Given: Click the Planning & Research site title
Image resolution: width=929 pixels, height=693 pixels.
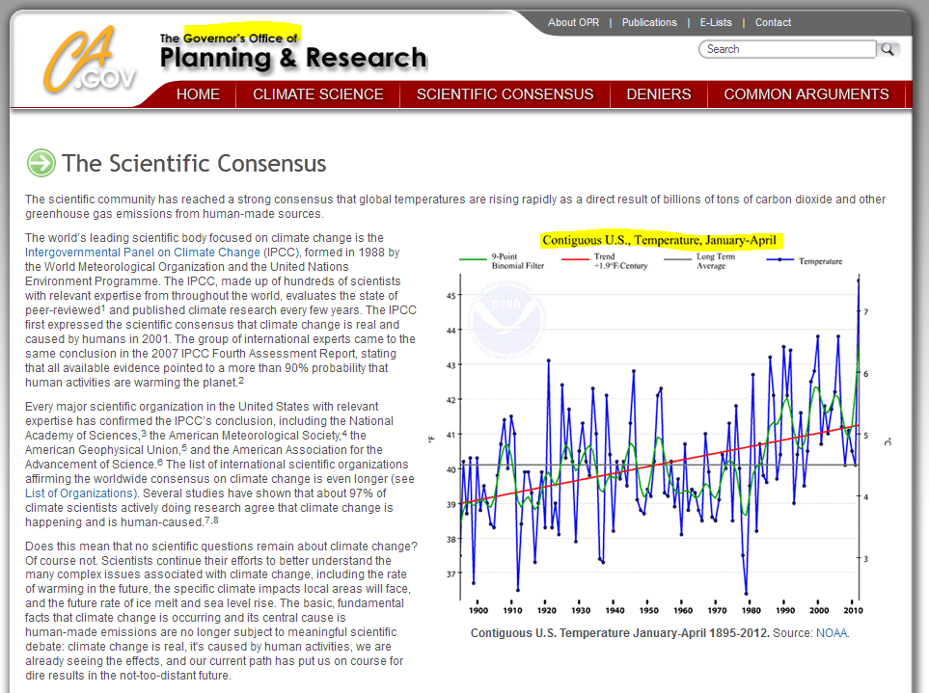Looking at the screenshot, I should point(293,59).
